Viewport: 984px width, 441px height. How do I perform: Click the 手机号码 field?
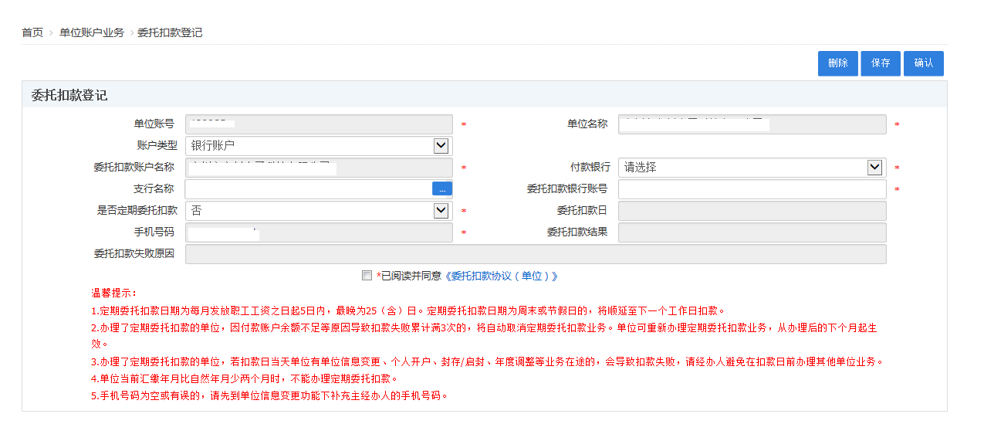(319, 232)
